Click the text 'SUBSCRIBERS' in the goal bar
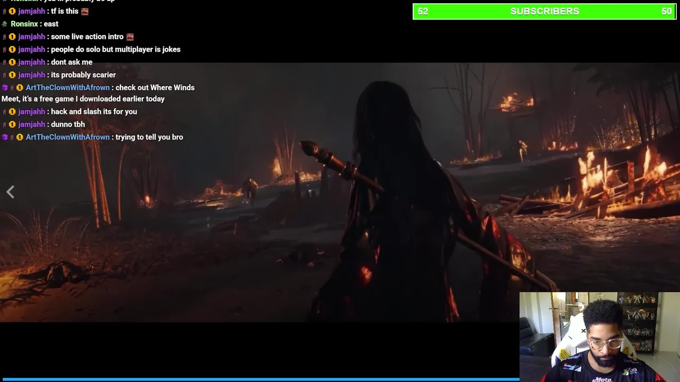The image size is (680, 382). pos(545,11)
